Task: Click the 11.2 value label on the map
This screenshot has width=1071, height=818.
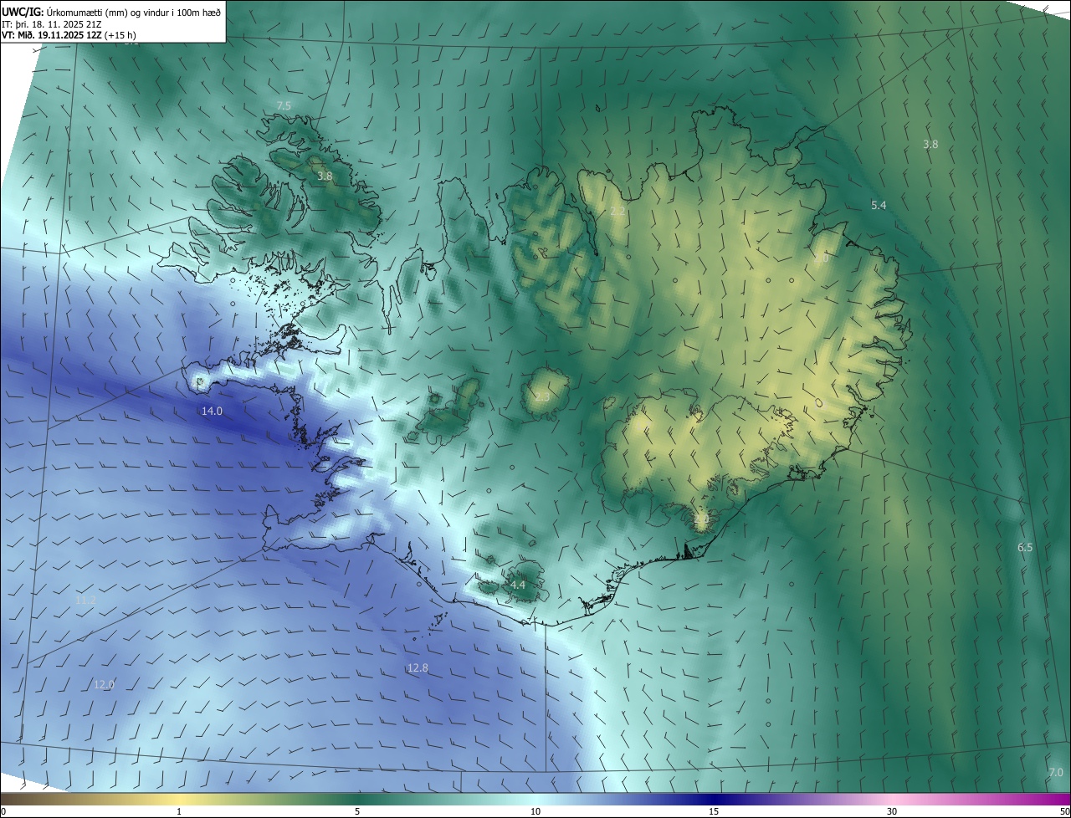Action: 85,601
